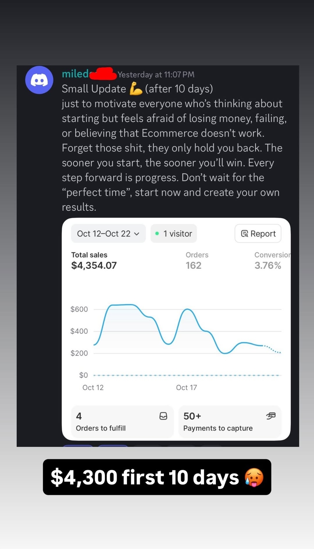Click the report icon inside Report button
The image size is (314, 549).
245,233
